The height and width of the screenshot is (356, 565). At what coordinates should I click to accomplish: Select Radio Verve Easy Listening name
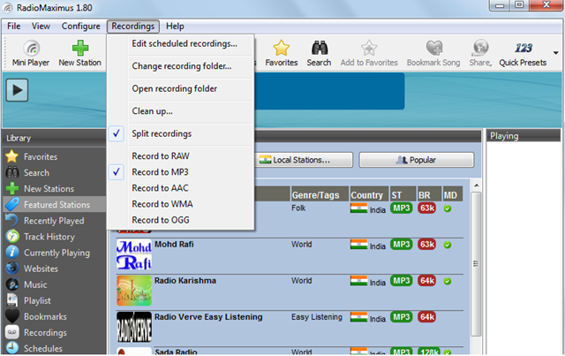208,316
